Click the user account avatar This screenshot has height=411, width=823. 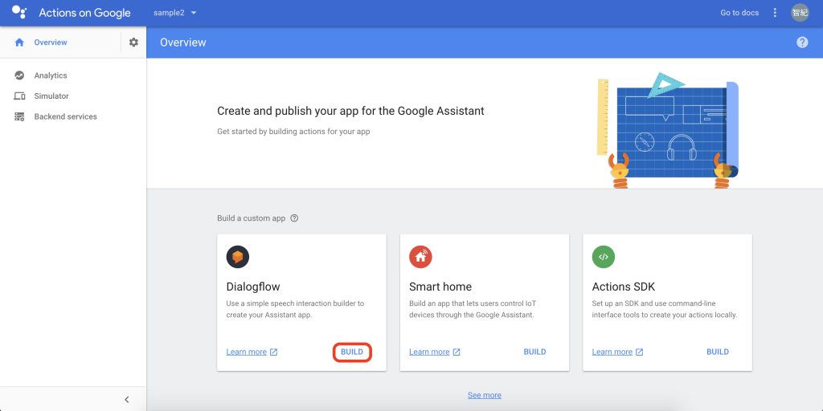coord(800,13)
